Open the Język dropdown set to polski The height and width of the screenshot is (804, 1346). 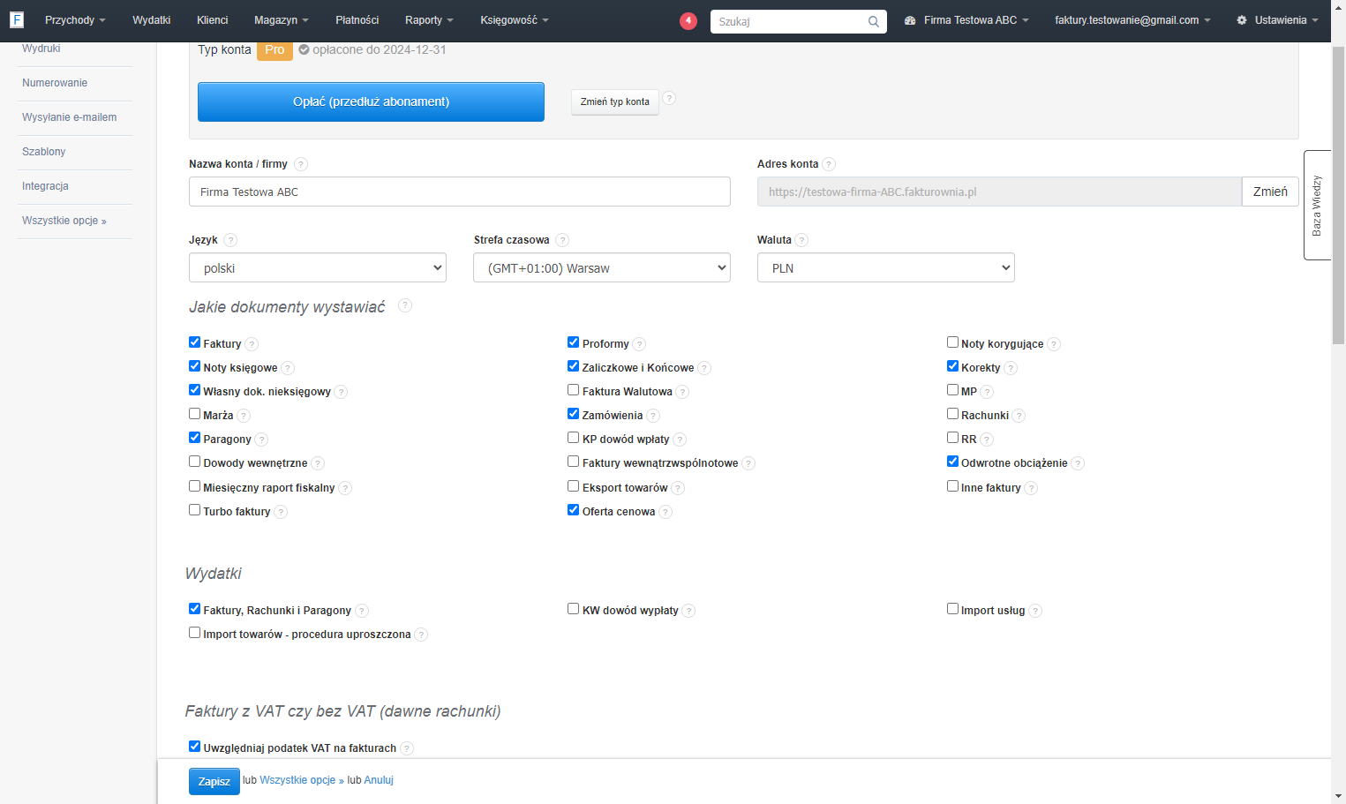tap(318, 267)
